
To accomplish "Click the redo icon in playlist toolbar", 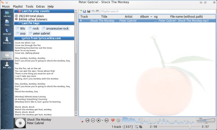I will click(97, 11).
